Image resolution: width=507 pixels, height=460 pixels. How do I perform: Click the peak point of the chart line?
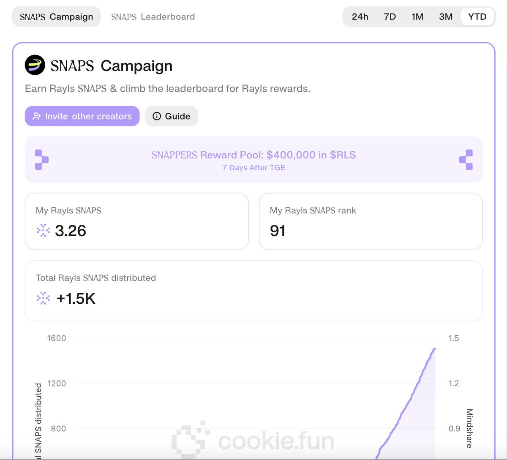tap(435, 349)
